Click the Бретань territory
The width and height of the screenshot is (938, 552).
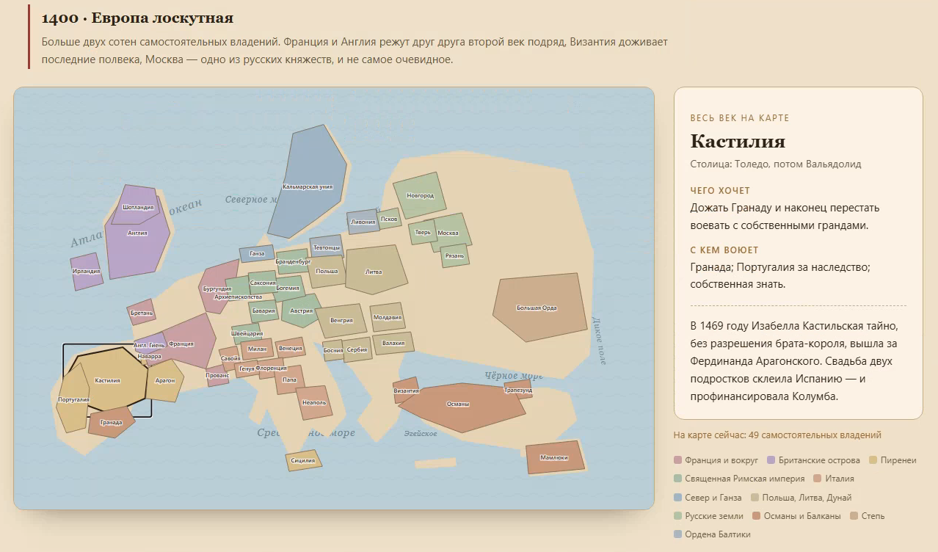pyautogui.click(x=142, y=312)
